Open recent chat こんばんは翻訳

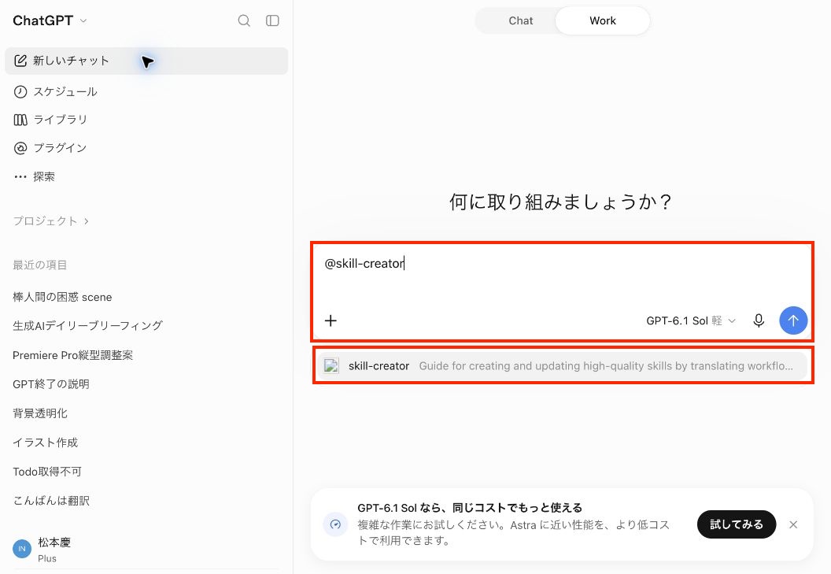tap(146, 501)
